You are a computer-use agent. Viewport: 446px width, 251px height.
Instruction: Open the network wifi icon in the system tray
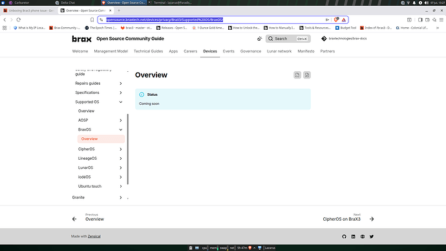(x=409, y=3)
